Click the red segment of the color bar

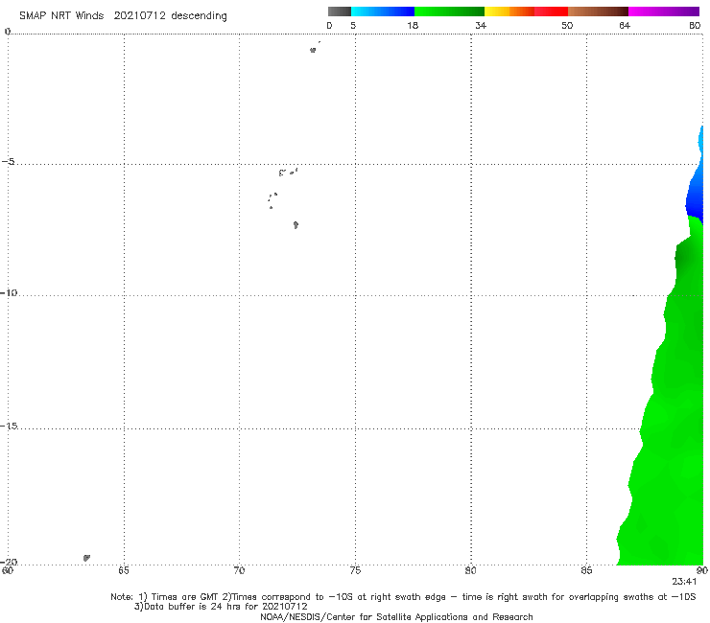pos(551,12)
